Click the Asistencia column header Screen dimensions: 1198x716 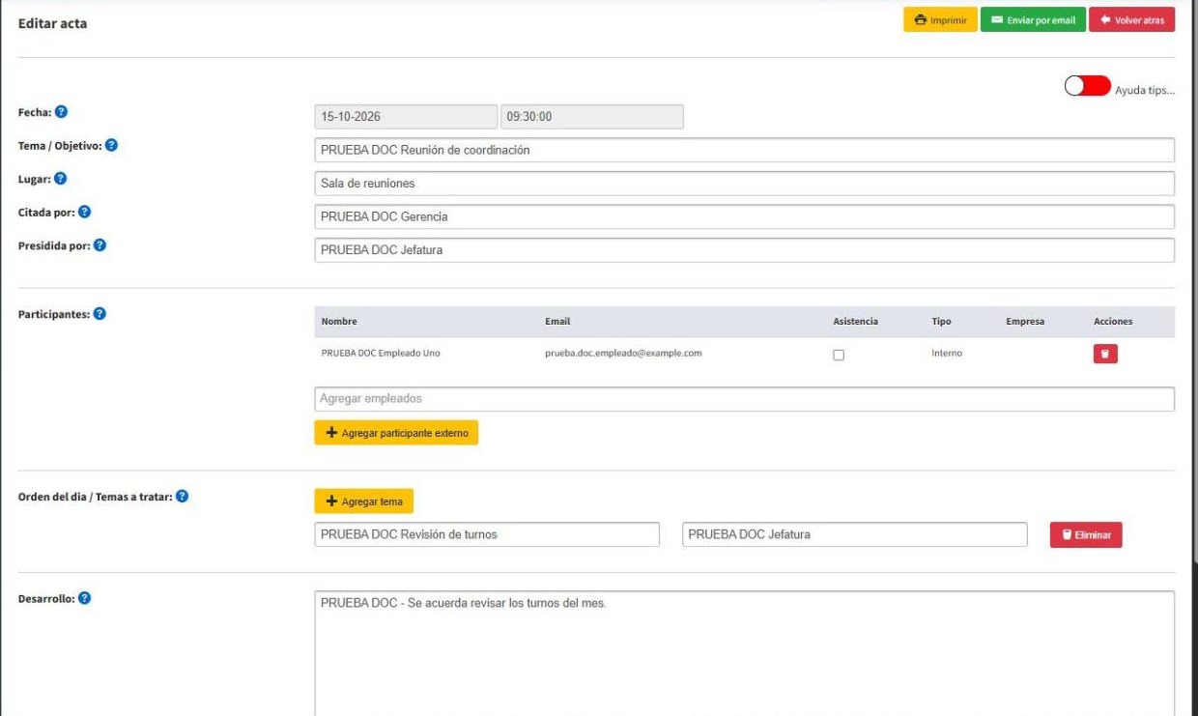coord(855,322)
